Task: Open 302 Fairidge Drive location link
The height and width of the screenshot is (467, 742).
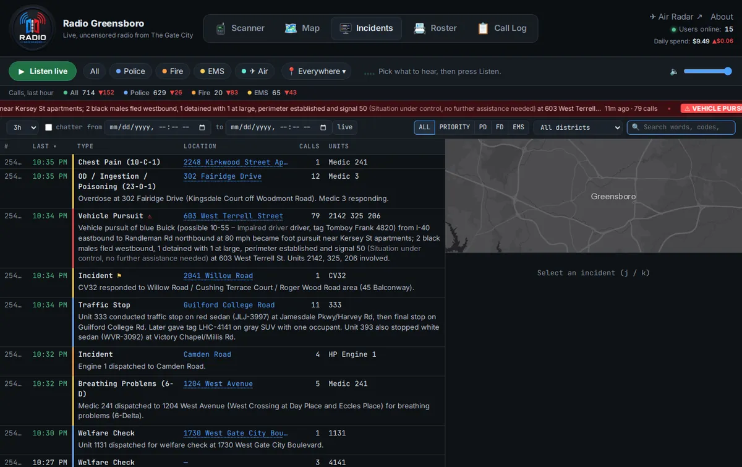Action: pos(223,176)
